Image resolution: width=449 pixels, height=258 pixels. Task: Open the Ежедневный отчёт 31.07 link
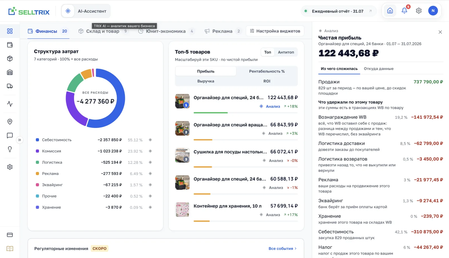[339, 11]
